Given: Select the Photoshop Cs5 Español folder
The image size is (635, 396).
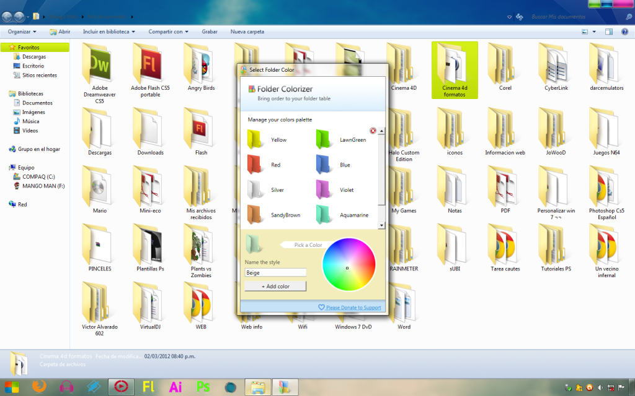Looking at the screenshot, I should click(x=606, y=193).
